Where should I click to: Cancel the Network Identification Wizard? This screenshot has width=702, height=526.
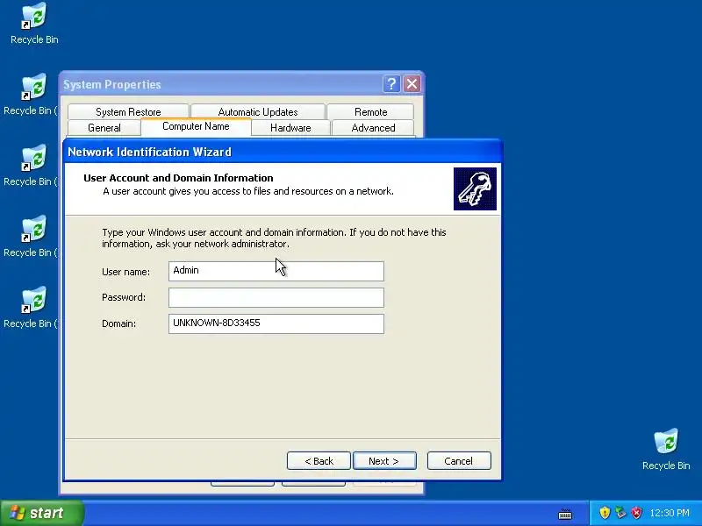point(459,461)
